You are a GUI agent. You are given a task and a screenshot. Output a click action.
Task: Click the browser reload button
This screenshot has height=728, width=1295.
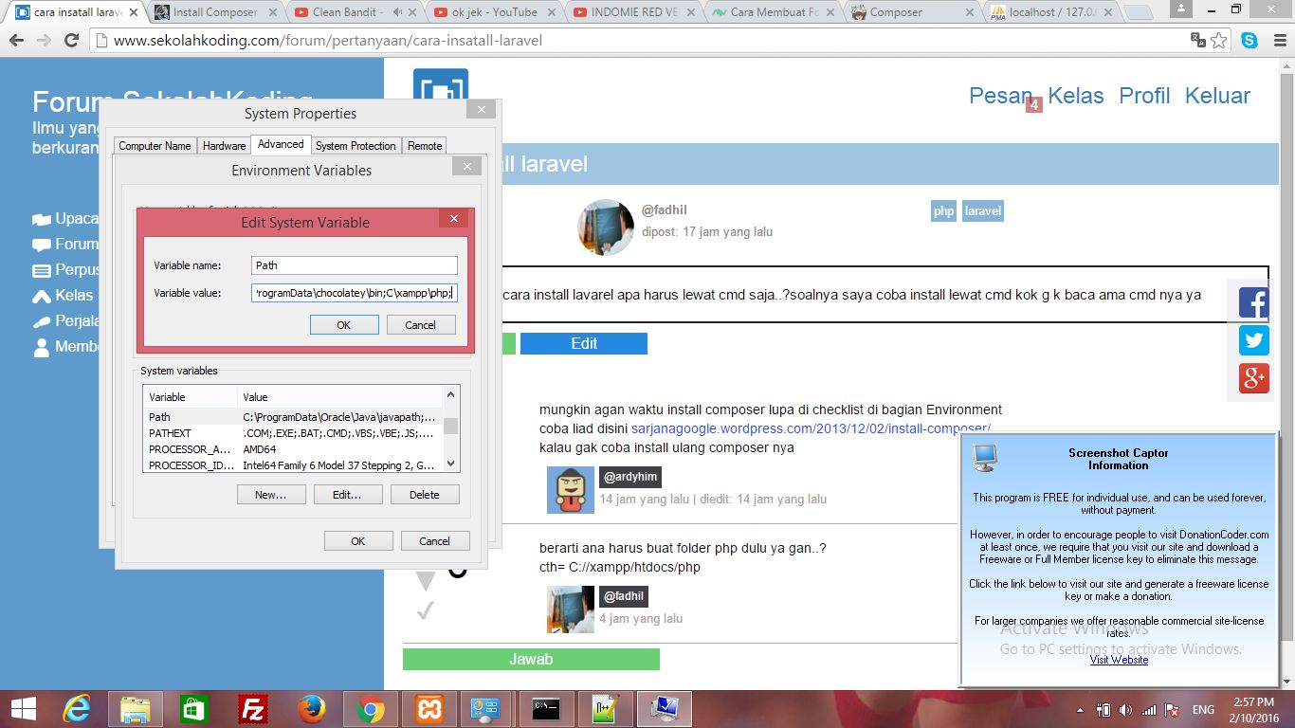pyautogui.click(x=72, y=41)
